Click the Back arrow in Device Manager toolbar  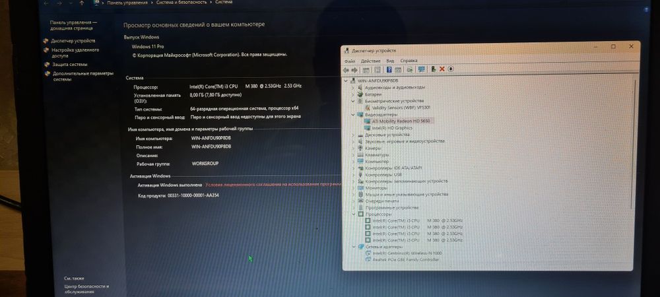[x=346, y=70]
